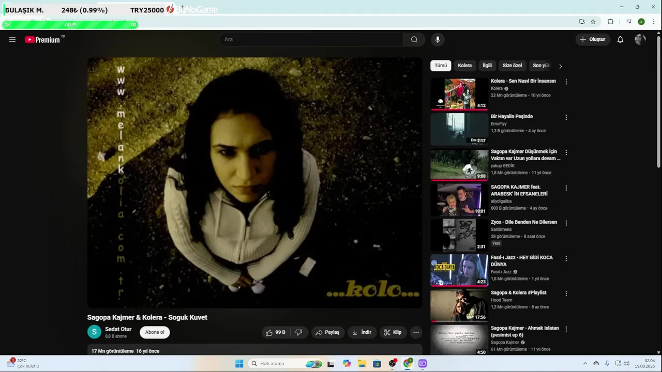This screenshot has width=662, height=372.
Task: Bookmark this page with the star icon
Action: [x=593, y=22]
